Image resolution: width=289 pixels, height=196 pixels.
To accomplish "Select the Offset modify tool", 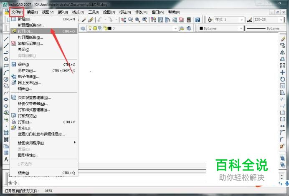I will (283, 59).
